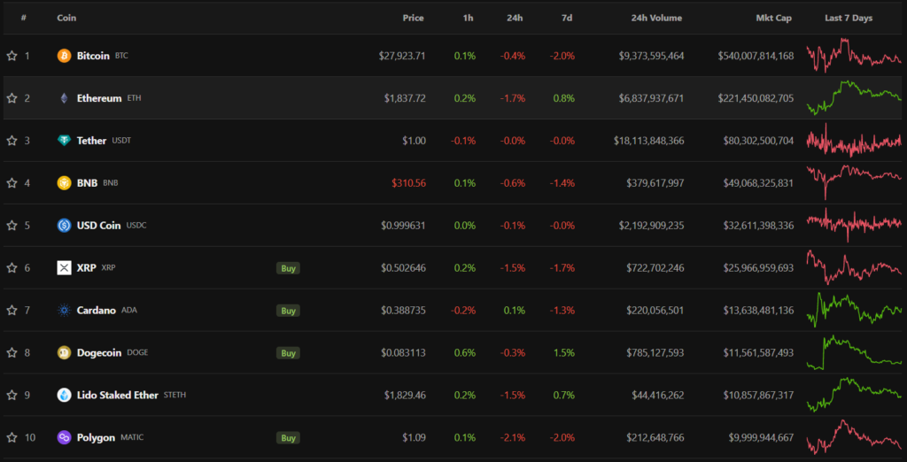This screenshot has height=462, width=907.
Task: Sort by the Coin column header
Action: point(66,18)
